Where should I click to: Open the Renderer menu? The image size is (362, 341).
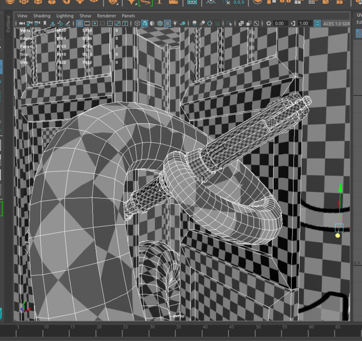[x=107, y=16]
